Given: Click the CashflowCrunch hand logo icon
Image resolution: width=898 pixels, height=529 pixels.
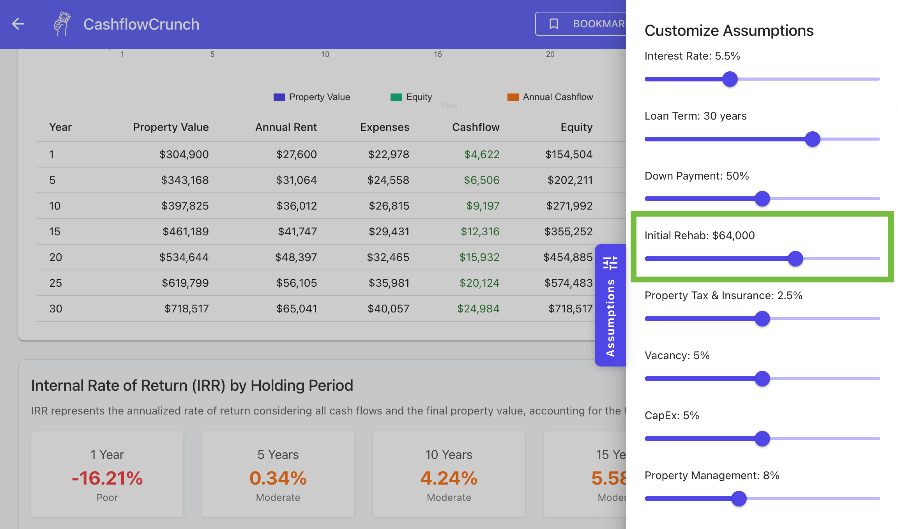Looking at the screenshot, I should 62,24.
